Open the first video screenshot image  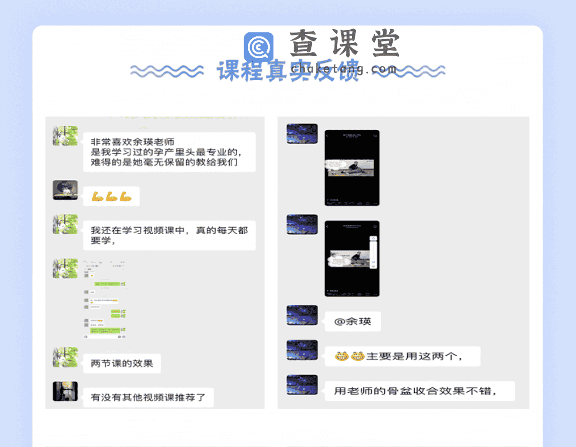[x=352, y=168]
